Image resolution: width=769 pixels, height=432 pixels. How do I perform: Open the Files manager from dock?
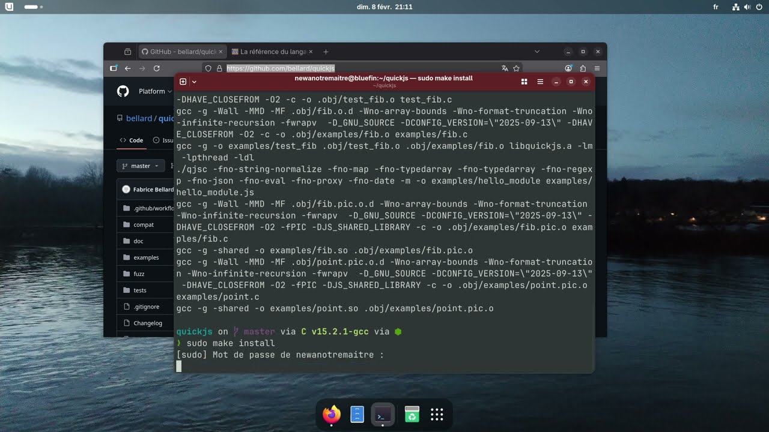[357, 414]
